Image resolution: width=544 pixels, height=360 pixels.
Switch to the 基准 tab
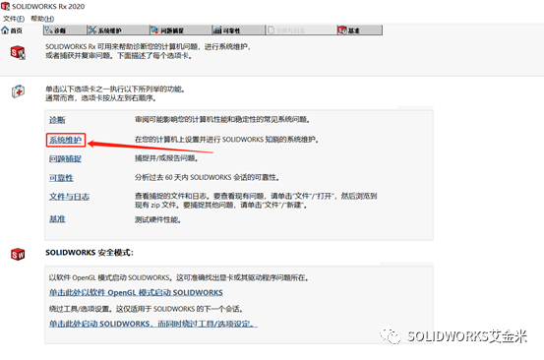(359, 30)
